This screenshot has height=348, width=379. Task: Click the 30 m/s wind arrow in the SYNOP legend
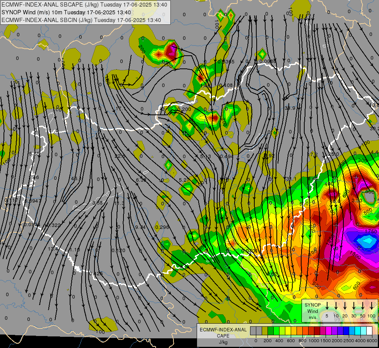(354, 305)
